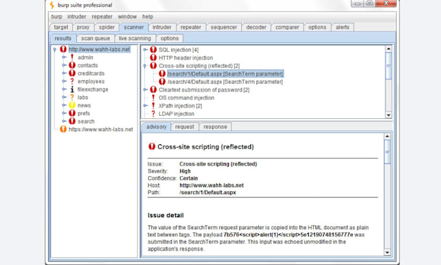The image size is (441, 265).
Task: Open the burp menu
Action: pos(56,17)
